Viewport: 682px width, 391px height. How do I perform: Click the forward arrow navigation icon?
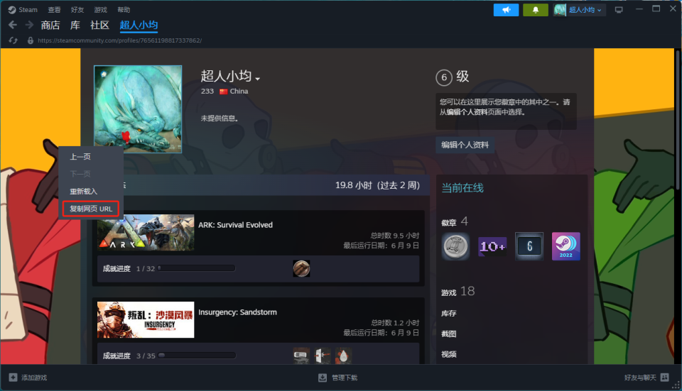(29, 26)
